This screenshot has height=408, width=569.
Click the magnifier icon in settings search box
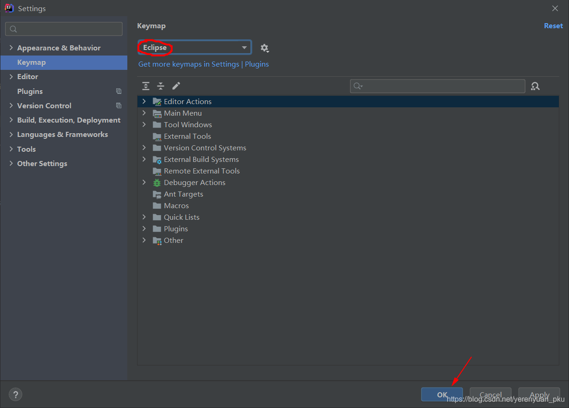tap(13, 29)
